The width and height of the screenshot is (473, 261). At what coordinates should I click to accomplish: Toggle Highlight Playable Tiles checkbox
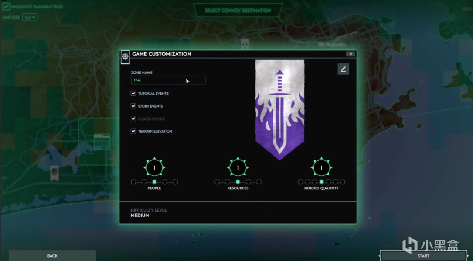(x=6, y=7)
